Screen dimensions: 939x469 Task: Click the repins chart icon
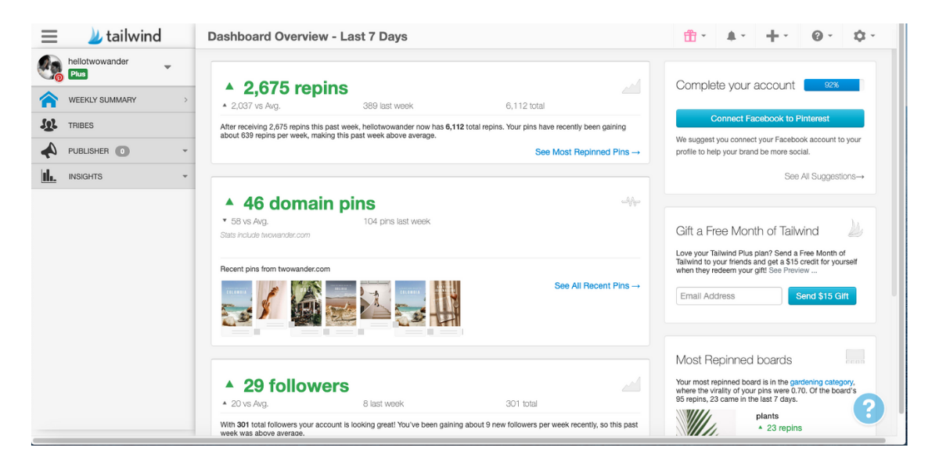point(631,87)
